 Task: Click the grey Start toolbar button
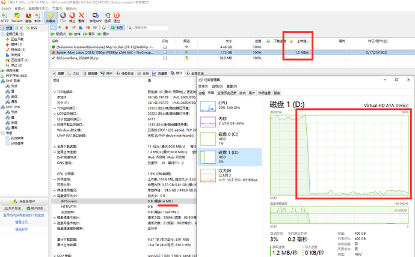click(x=63, y=17)
